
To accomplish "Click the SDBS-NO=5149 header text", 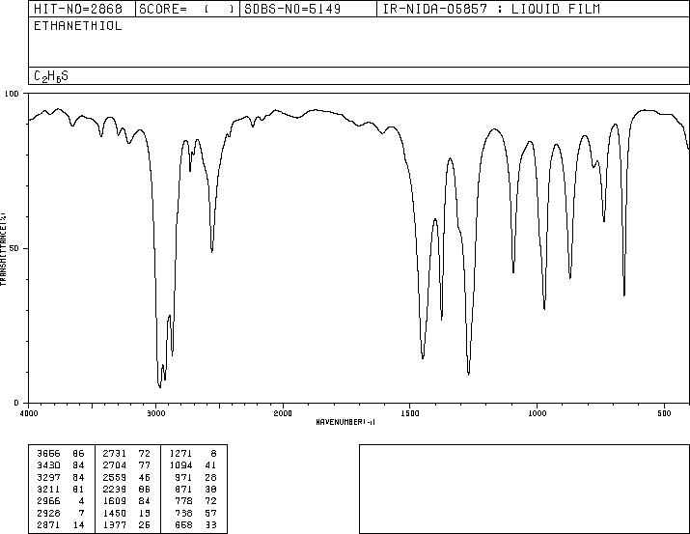I will tap(292, 9).
